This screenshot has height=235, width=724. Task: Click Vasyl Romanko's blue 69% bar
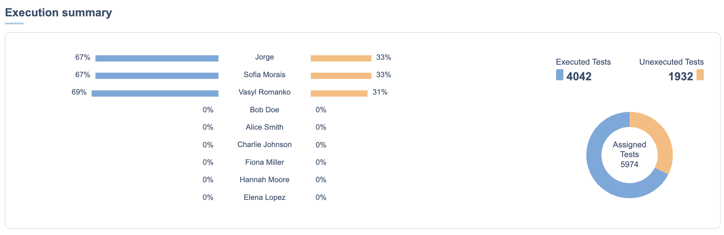click(155, 94)
